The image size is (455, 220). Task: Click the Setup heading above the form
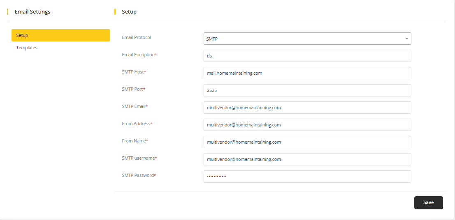(129, 12)
